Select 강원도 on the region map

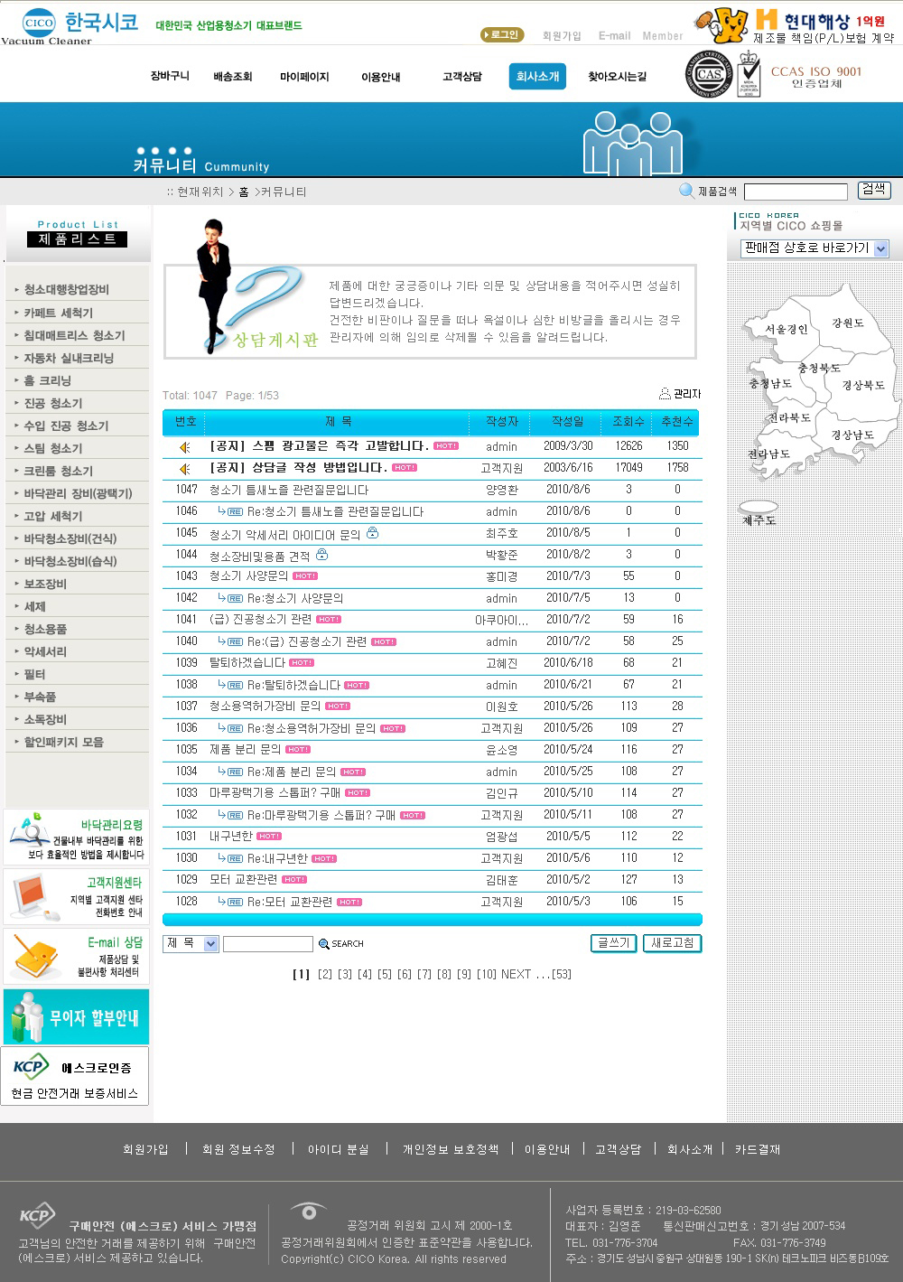[x=847, y=323]
